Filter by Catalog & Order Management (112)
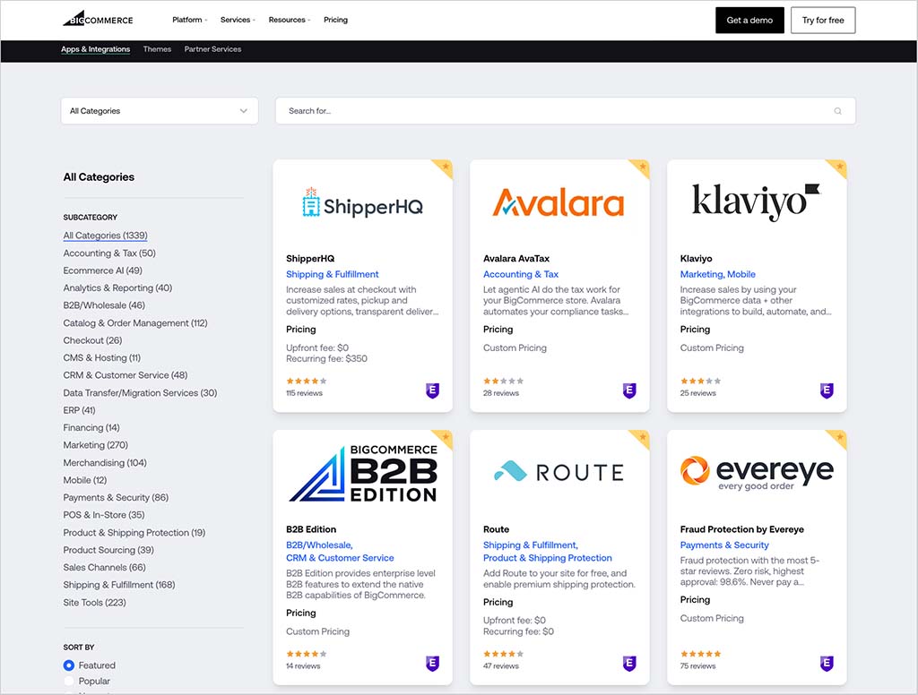 (x=135, y=323)
